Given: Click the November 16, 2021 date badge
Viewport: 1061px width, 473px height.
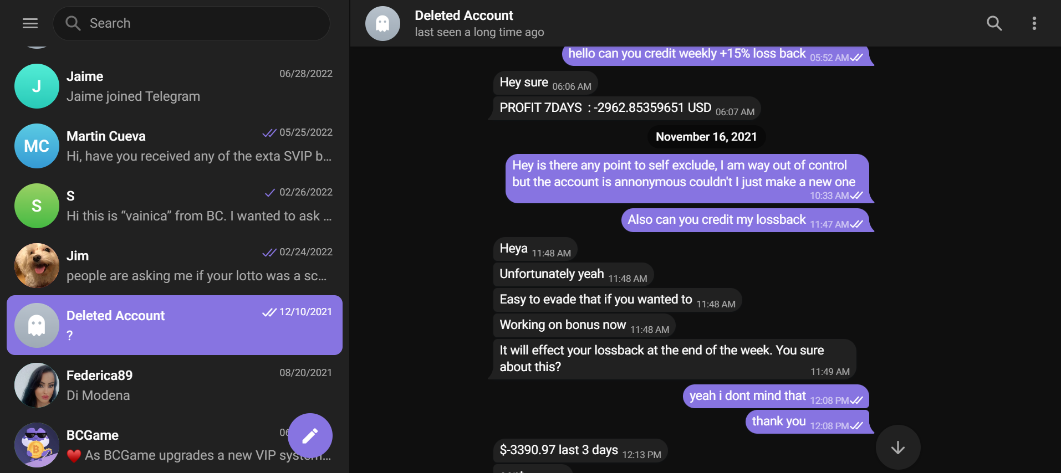Looking at the screenshot, I should (706, 137).
